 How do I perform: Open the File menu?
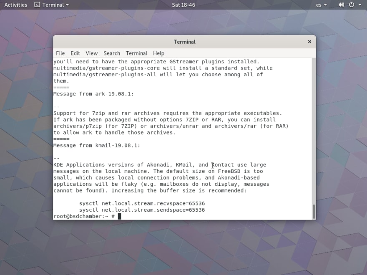click(60, 53)
